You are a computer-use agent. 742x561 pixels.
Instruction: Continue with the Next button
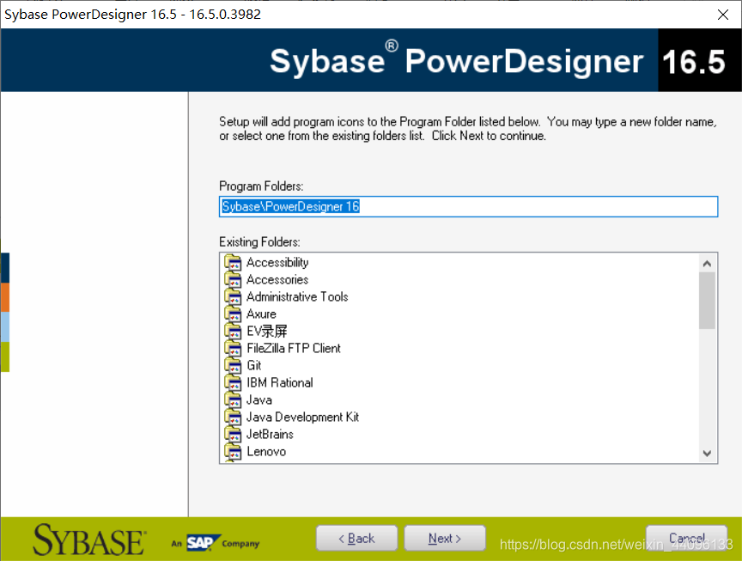(445, 539)
